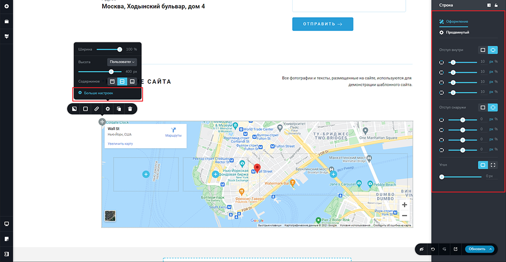Click the Маршруты directions icon on the map card
The height and width of the screenshot is (262, 506).
[x=173, y=130]
